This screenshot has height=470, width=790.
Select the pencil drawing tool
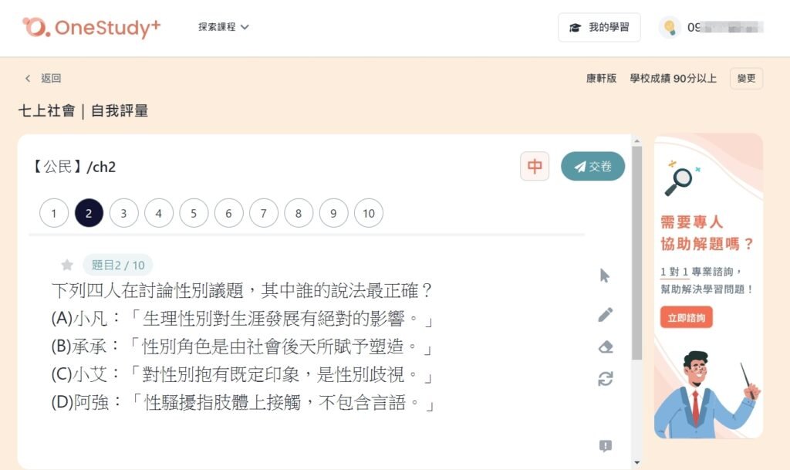pos(606,314)
